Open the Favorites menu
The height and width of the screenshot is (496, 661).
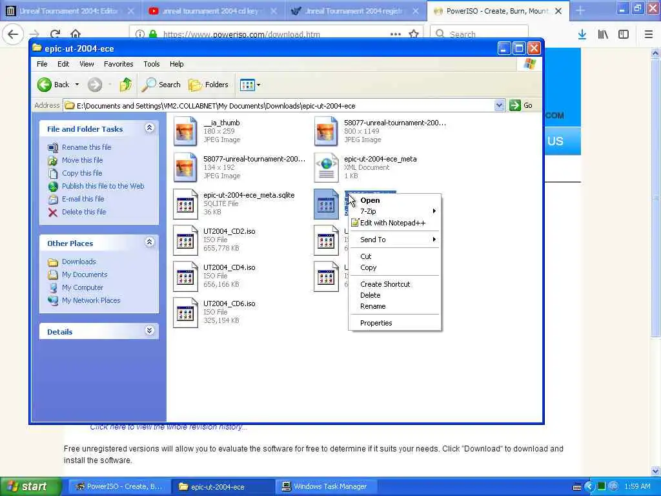point(119,64)
